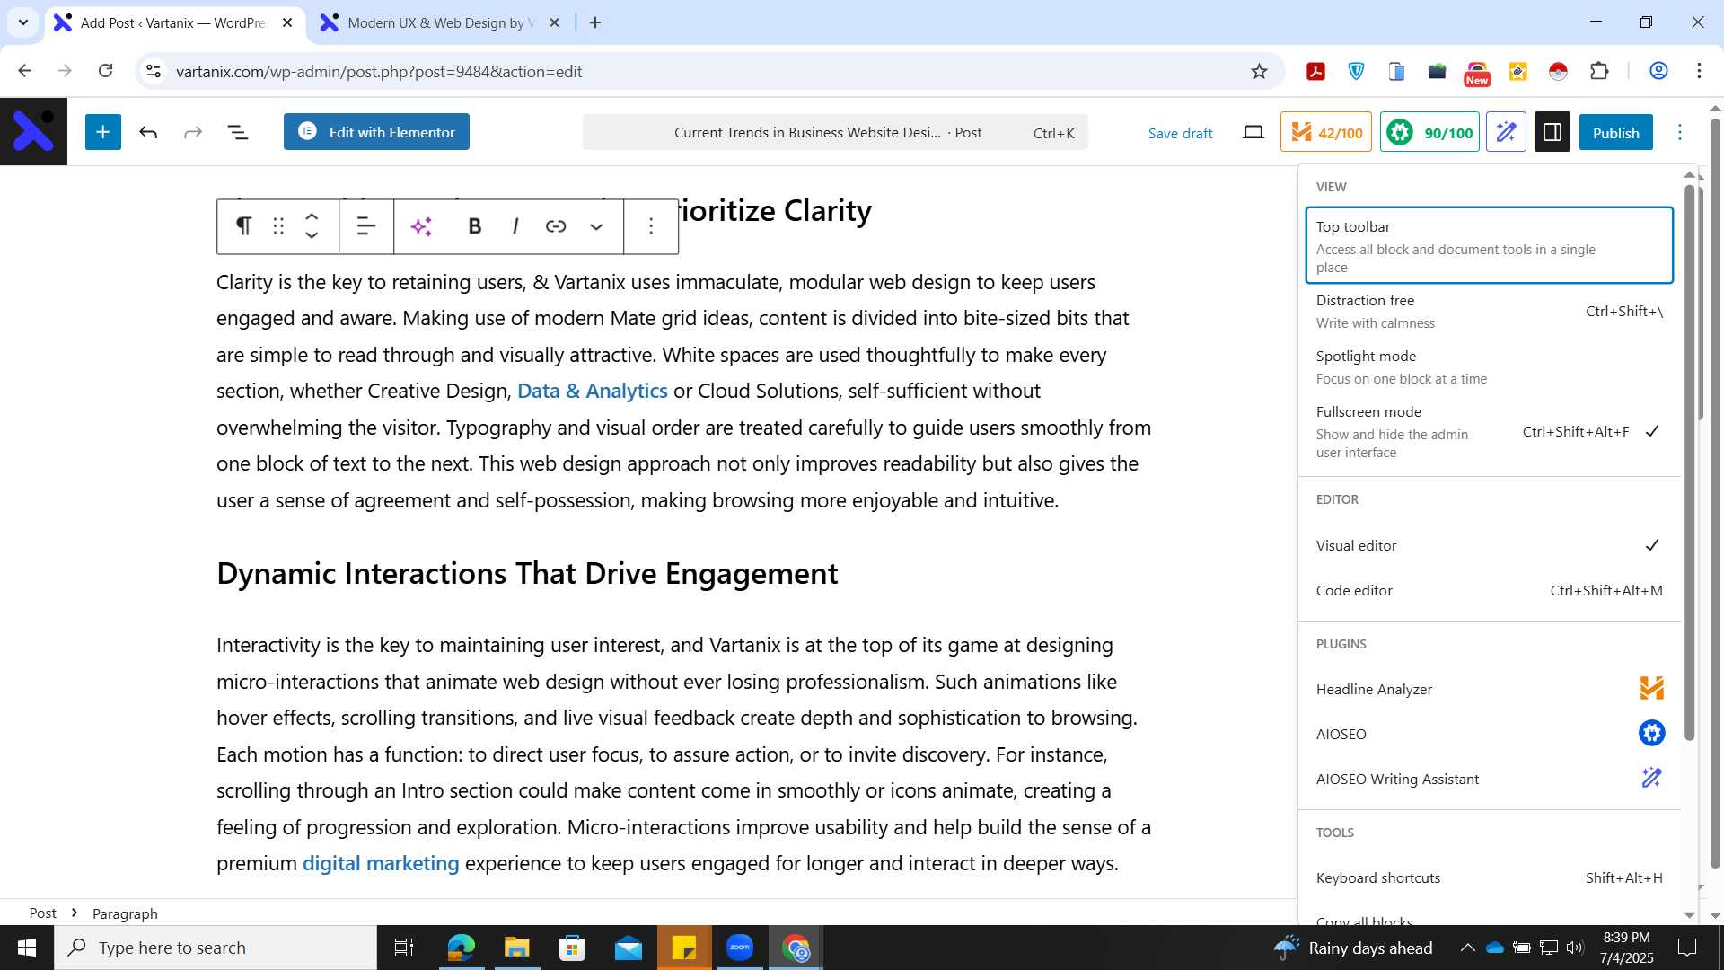Redo the last undone edit

[x=193, y=132]
